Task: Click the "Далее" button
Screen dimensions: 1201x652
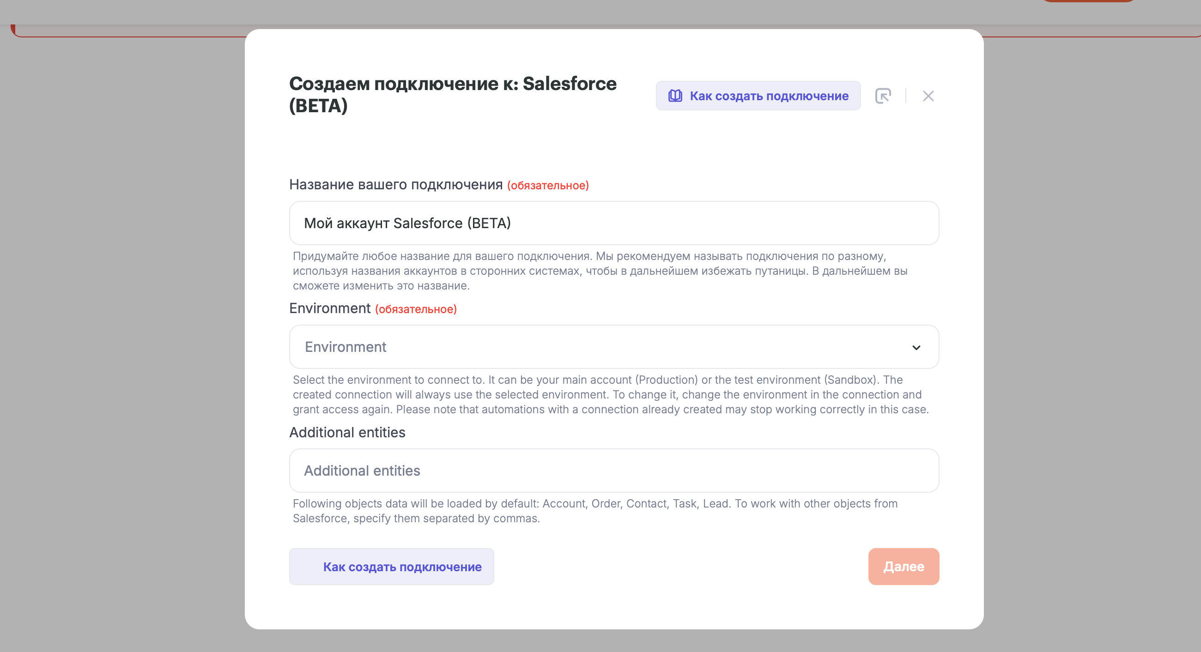Action: coord(904,567)
